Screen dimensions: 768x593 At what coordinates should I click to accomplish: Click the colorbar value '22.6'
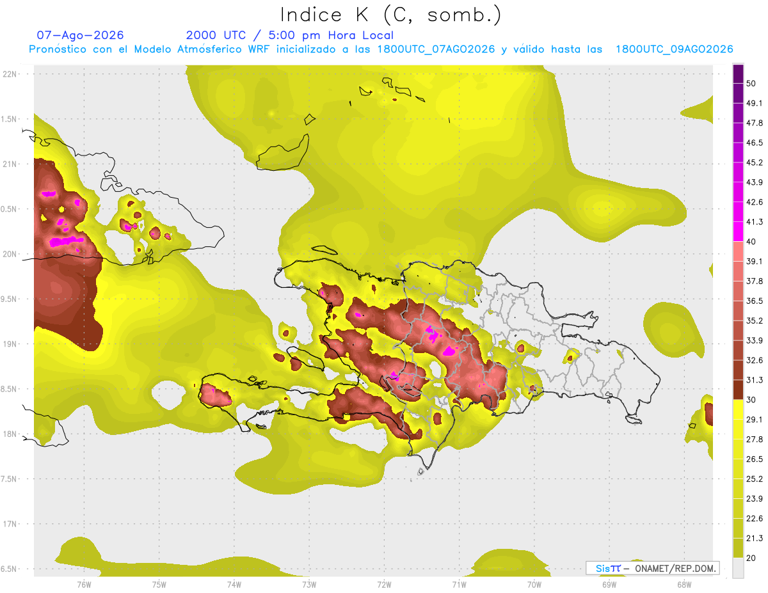[755, 518]
